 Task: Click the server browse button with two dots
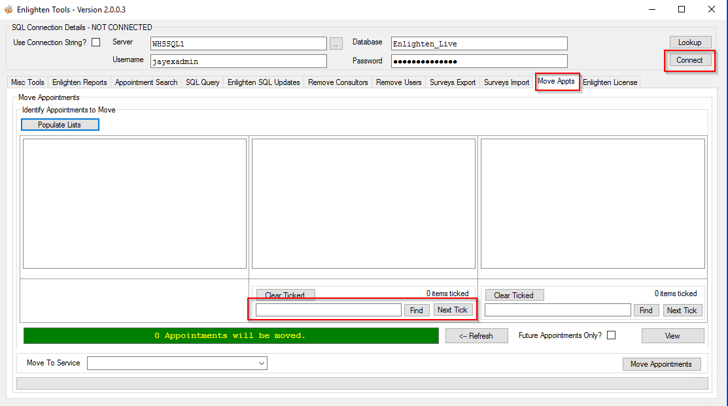click(336, 44)
